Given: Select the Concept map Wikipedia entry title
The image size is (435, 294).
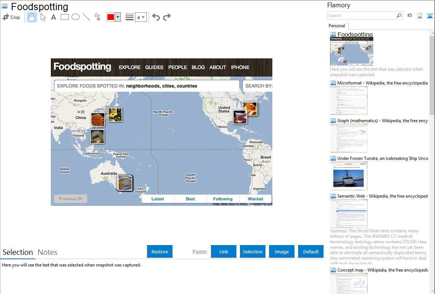Looking at the screenshot, I should point(383,270).
